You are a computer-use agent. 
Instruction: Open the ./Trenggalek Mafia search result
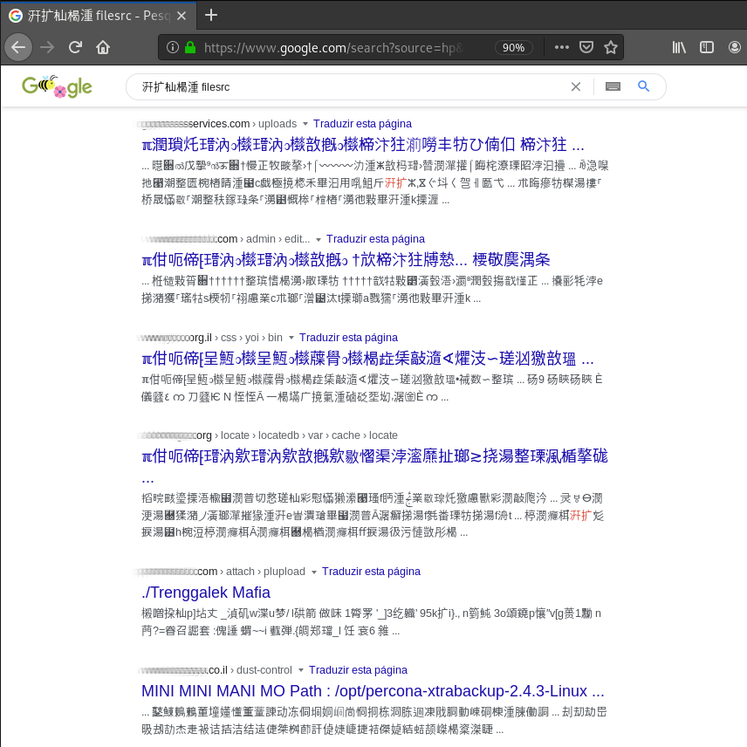[206, 593]
